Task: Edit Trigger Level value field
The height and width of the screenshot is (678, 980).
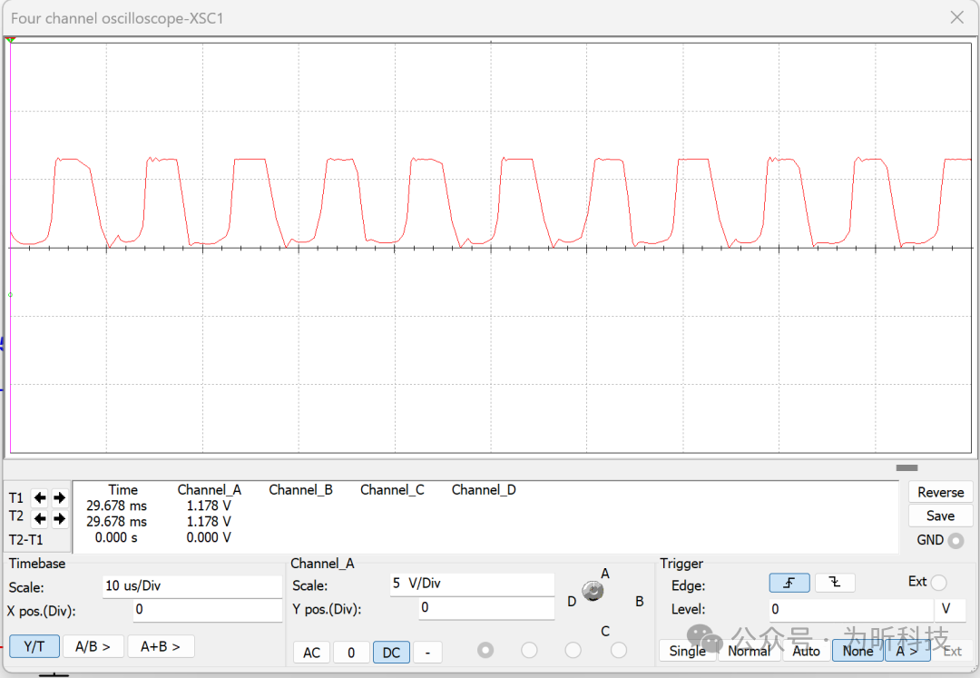Action: tap(851, 609)
